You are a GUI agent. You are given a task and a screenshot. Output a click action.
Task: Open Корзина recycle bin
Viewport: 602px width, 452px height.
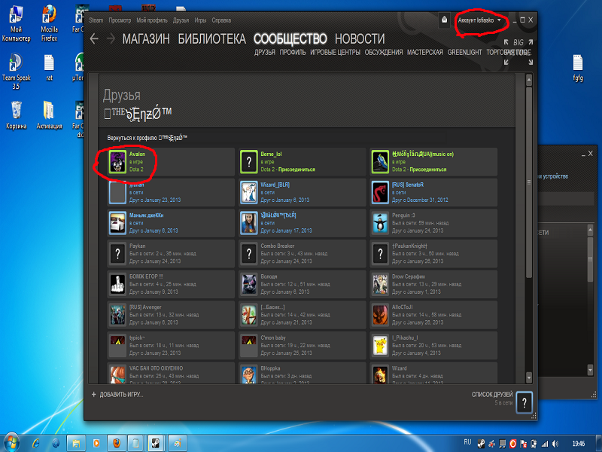pos(16,115)
